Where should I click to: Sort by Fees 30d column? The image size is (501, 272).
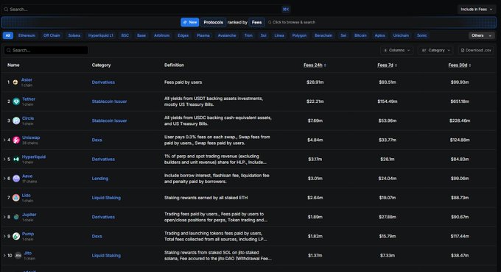tap(460, 65)
